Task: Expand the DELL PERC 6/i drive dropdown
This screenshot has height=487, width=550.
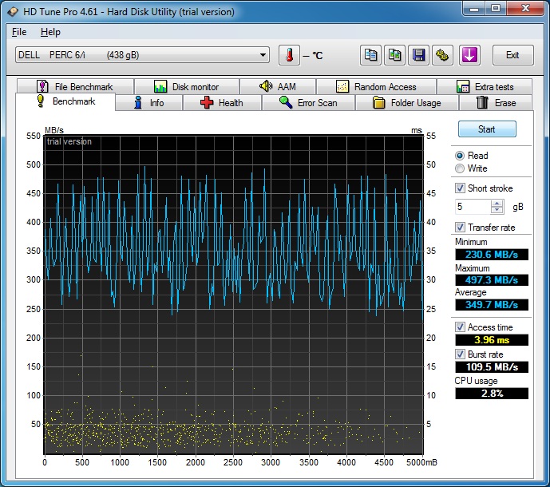Action: point(263,55)
